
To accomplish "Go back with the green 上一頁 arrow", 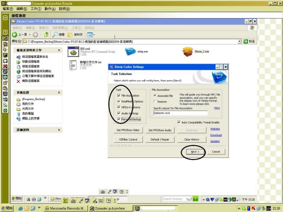I will pos(19,35).
